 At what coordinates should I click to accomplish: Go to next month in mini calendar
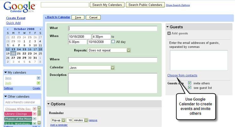(40, 29)
